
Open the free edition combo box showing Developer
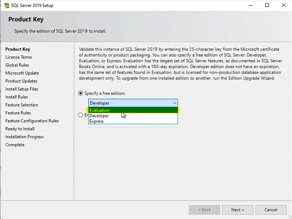tap(133, 103)
